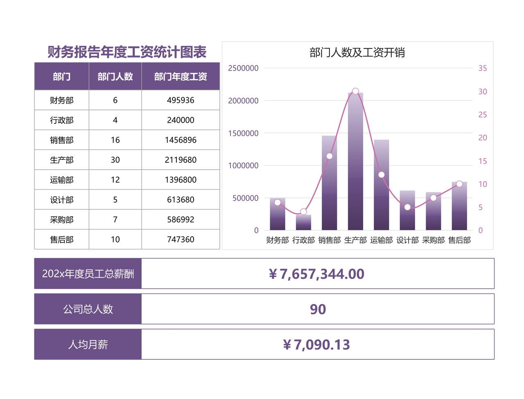The width and height of the screenshot is (524, 399).
Task: Click the 部门人数 column header
Action: (x=115, y=76)
